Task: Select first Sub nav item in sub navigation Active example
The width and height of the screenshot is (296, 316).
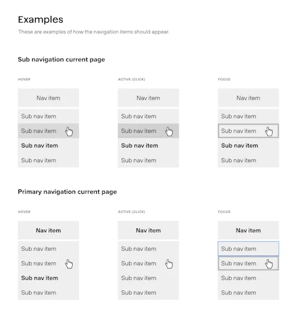Action: (x=148, y=116)
